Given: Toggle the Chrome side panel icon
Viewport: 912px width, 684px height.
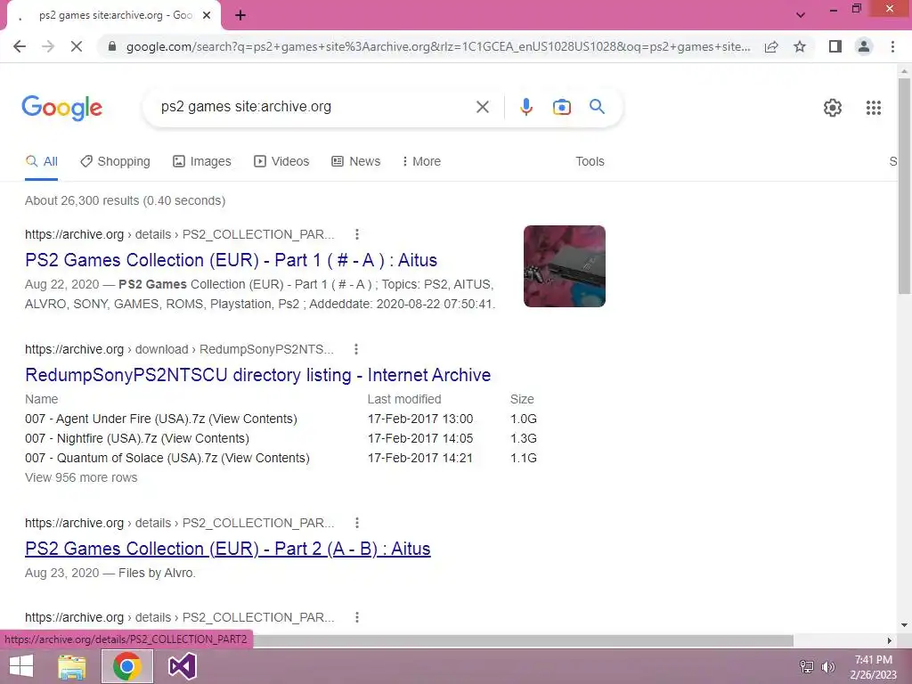Looking at the screenshot, I should (835, 46).
